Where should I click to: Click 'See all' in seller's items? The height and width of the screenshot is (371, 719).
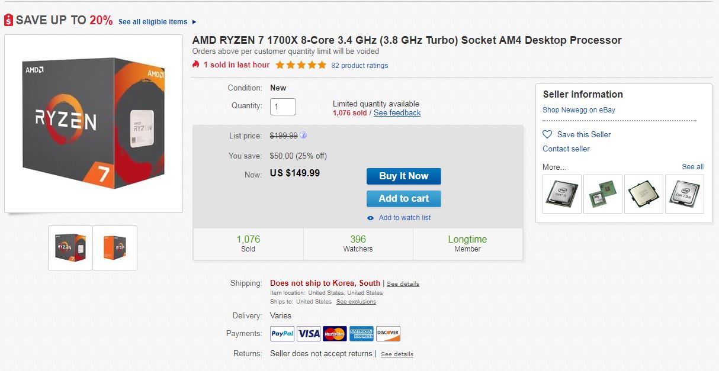click(692, 167)
